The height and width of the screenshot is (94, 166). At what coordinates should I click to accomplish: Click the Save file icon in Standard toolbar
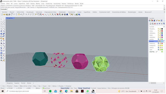7,15
